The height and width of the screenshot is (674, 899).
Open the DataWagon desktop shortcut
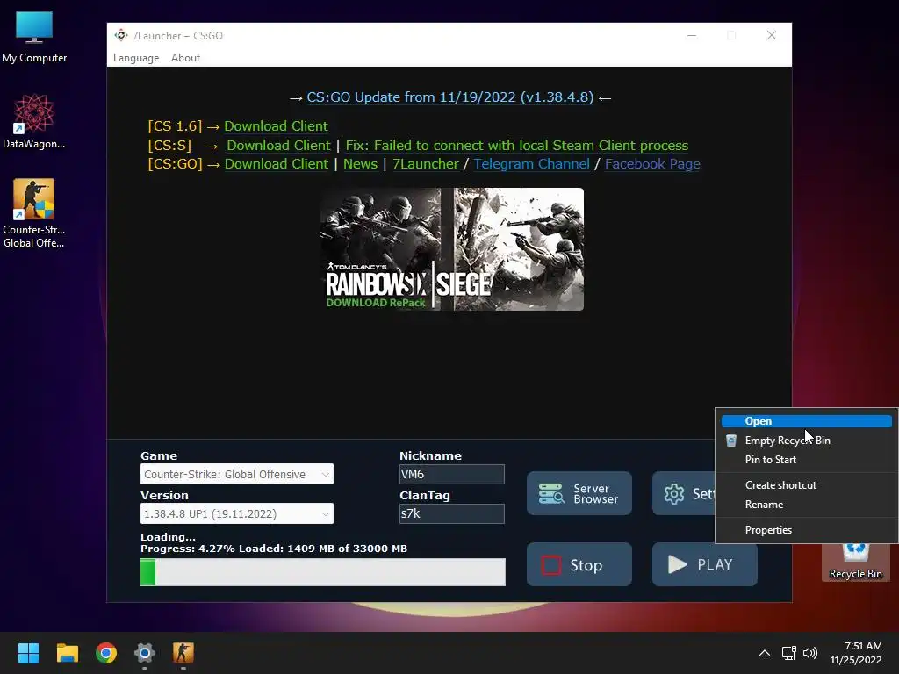point(34,121)
